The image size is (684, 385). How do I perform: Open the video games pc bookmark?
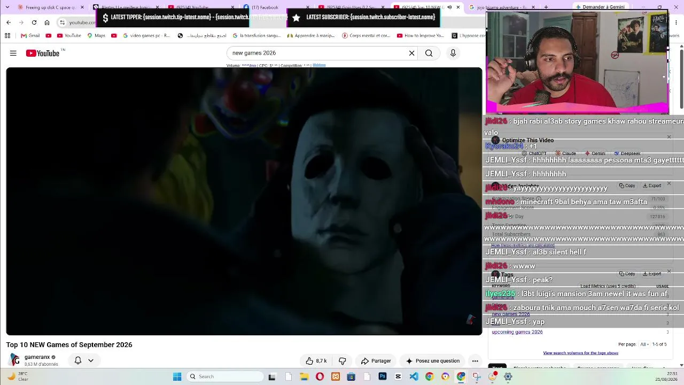146,36
